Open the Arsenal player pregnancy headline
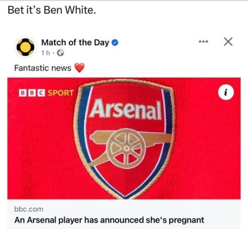This screenshot has width=248, height=229. pos(109,220)
